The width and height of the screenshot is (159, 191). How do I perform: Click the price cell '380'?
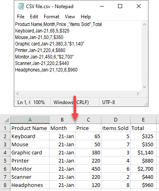(88, 152)
